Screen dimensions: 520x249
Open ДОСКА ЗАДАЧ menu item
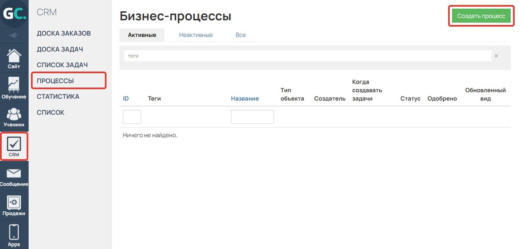pyautogui.click(x=60, y=49)
